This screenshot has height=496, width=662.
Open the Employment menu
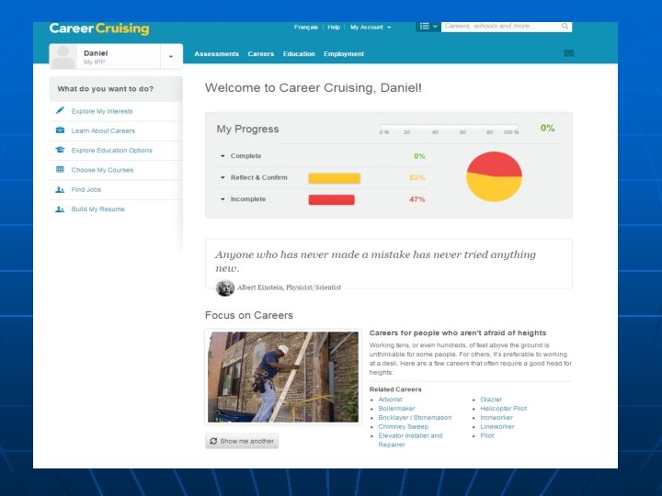[344, 54]
